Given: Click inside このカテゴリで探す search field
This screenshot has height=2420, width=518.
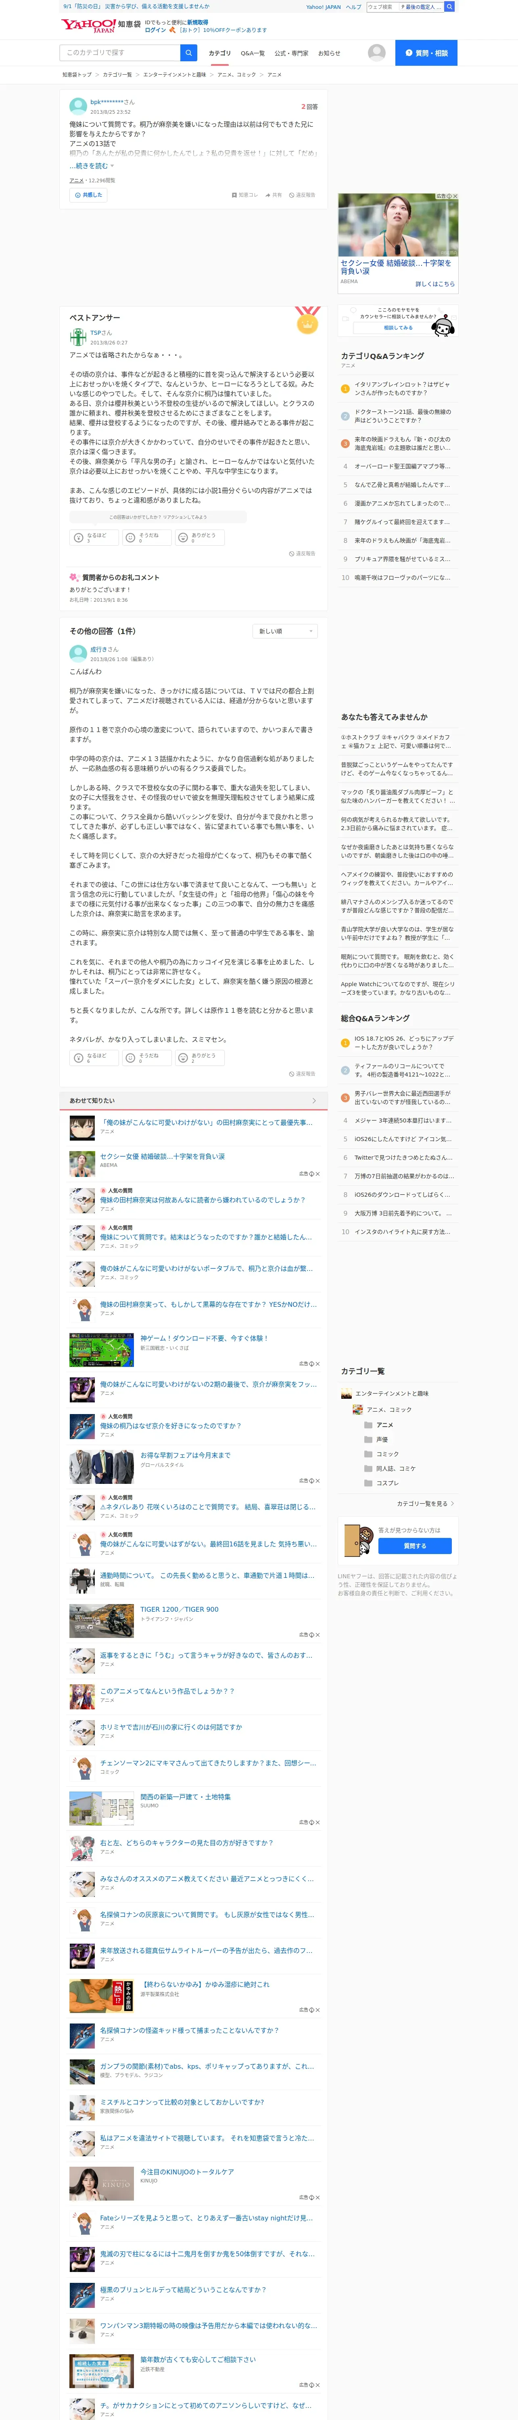Looking at the screenshot, I should [x=120, y=52].
